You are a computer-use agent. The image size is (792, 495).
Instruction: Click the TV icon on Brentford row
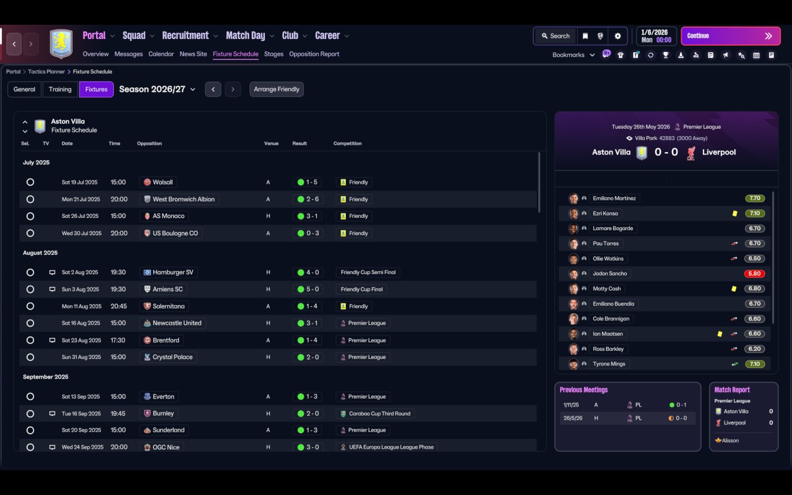pos(53,340)
